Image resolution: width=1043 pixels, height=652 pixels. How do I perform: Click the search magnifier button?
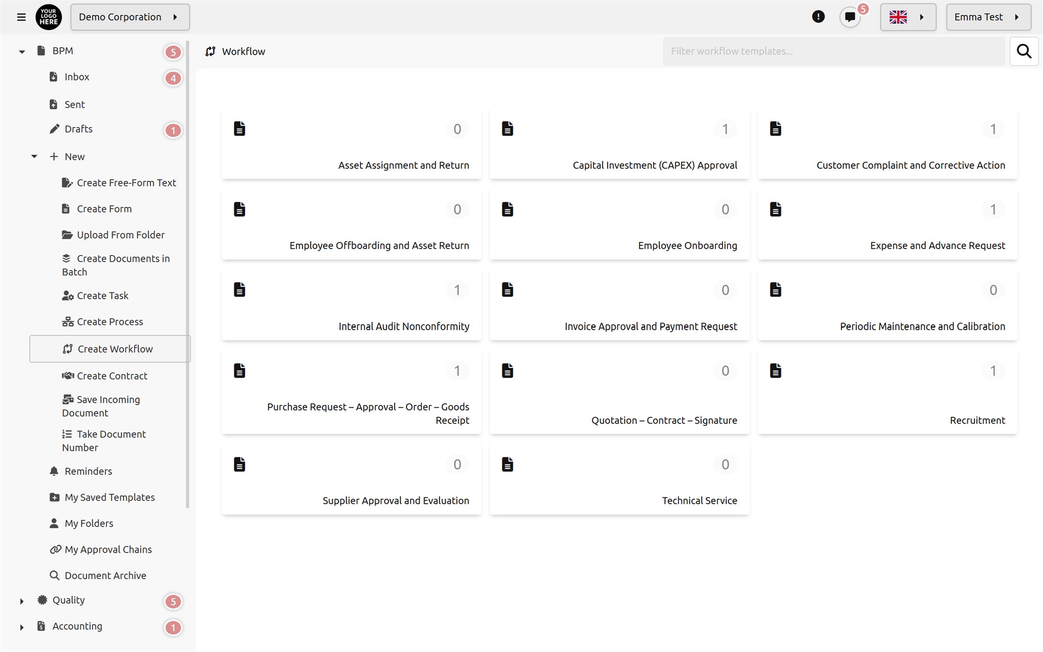[x=1024, y=51]
